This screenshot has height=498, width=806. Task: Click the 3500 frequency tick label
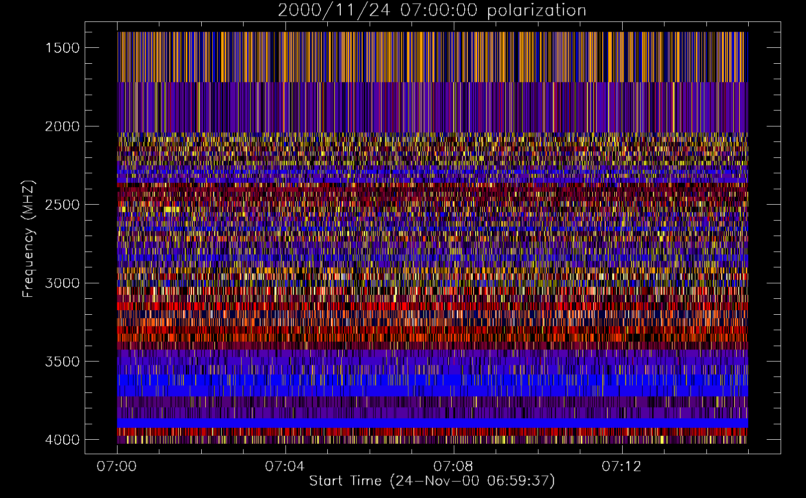coord(62,362)
